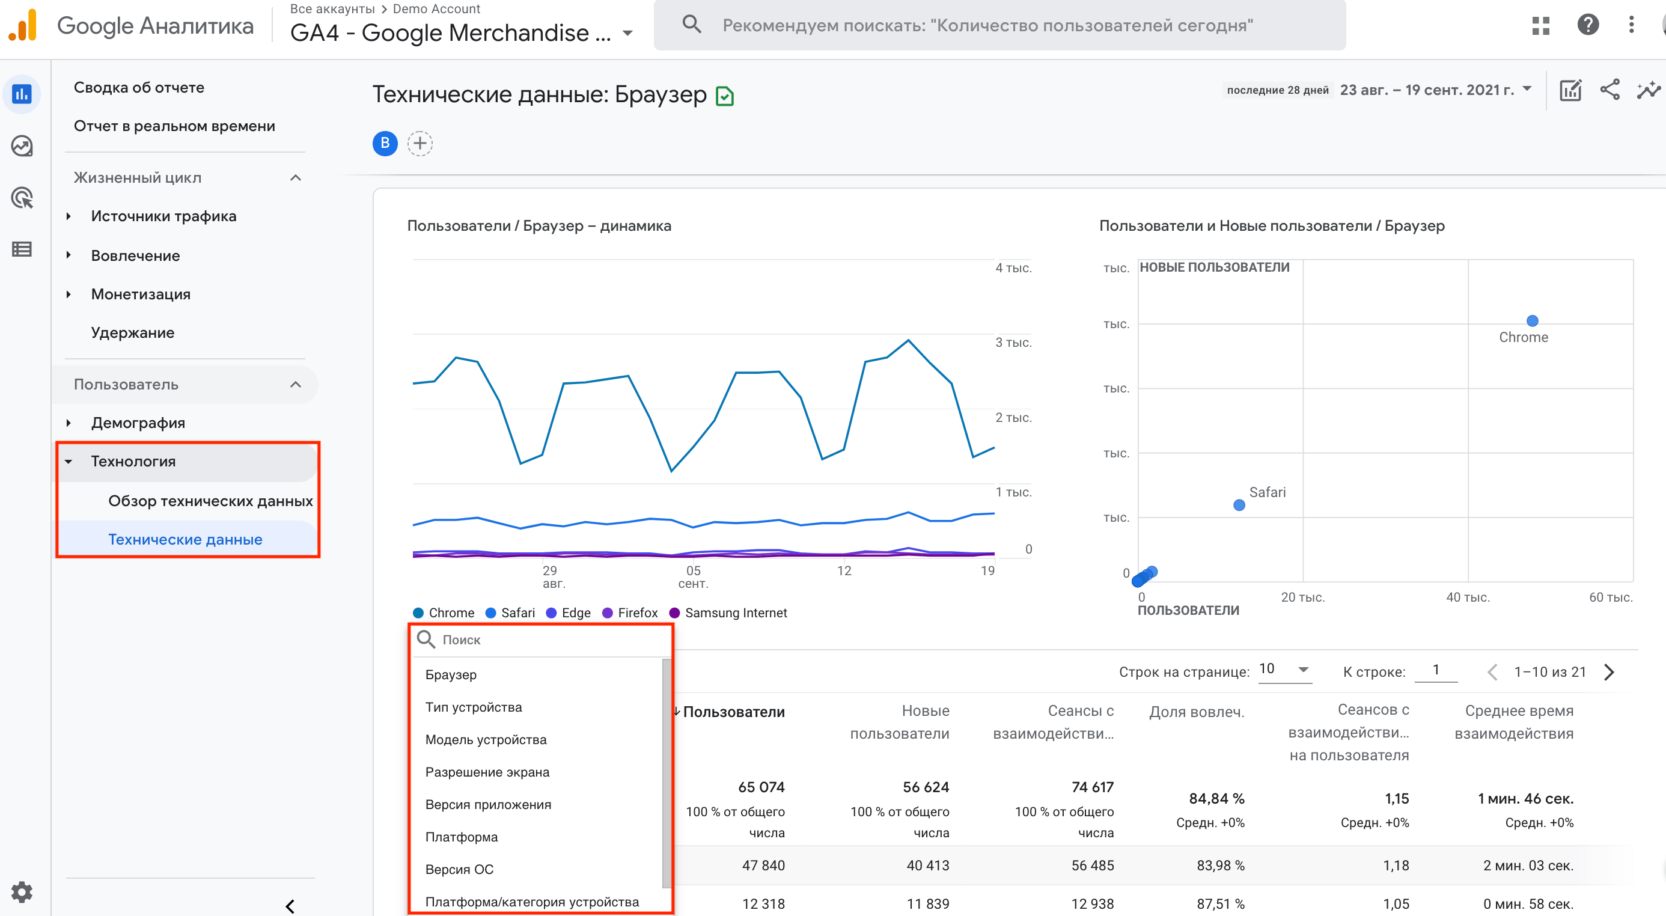1666x916 pixels.
Task: Go to previous table page
Action: click(x=1492, y=672)
